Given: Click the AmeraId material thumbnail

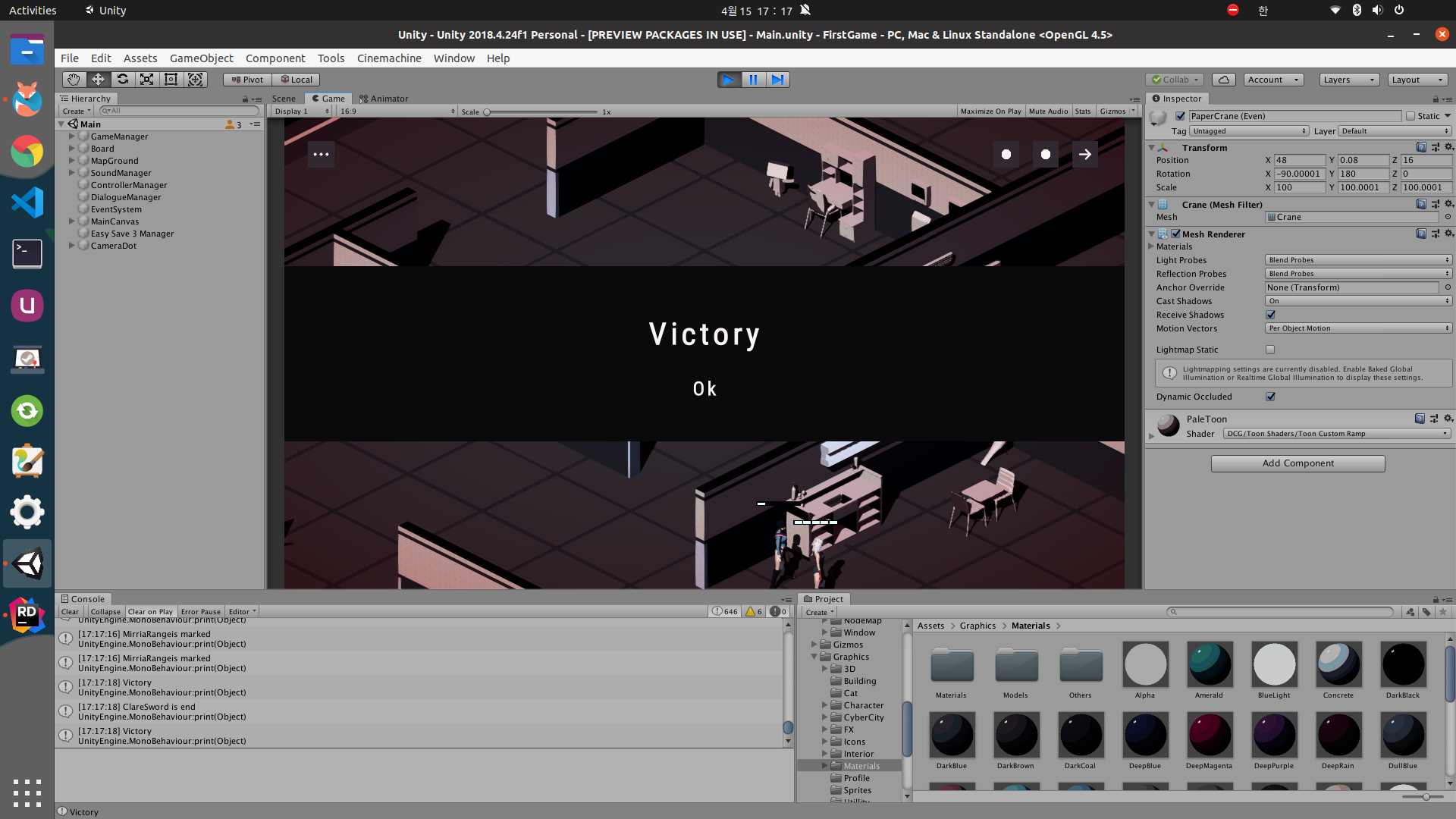Looking at the screenshot, I should tap(1210, 664).
